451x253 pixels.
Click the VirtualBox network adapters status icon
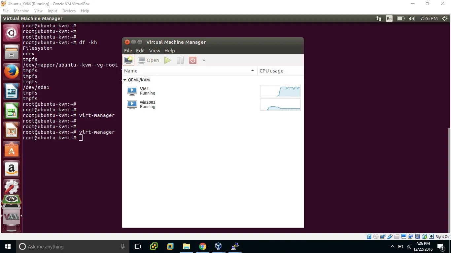(x=383, y=237)
